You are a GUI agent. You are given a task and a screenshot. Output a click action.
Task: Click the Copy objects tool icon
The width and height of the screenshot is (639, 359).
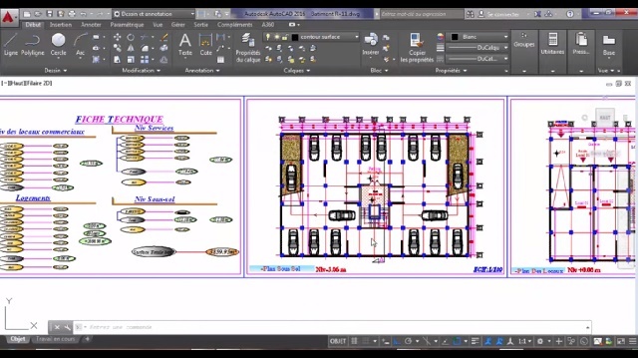(118, 48)
